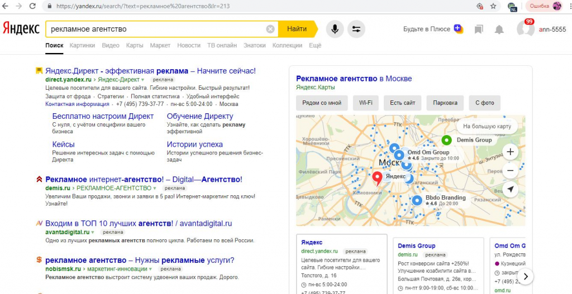Expand dropdown arrow next to Яндекс-Директ
This screenshot has height=294, width=572.
coord(142,79)
